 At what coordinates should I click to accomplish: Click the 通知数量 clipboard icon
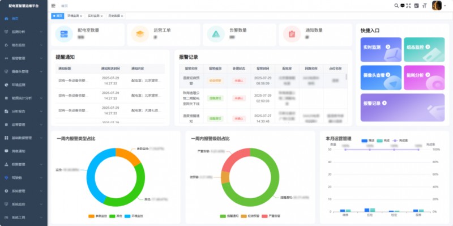[x=292, y=34]
